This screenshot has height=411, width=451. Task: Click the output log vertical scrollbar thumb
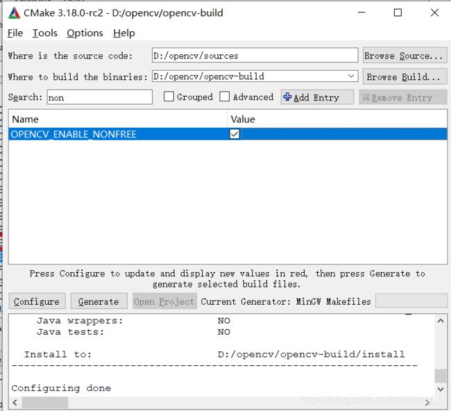point(441,376)
